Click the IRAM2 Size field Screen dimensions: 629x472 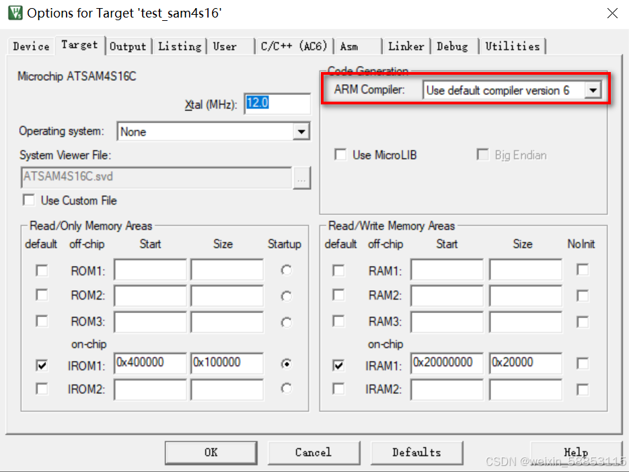click(525, 390)
